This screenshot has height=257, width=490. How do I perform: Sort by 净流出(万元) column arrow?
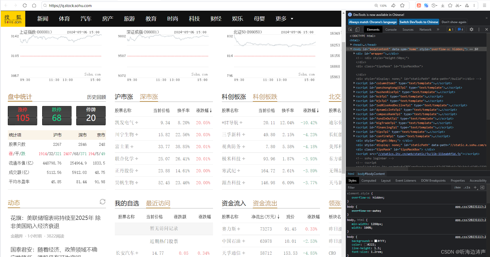278,217
